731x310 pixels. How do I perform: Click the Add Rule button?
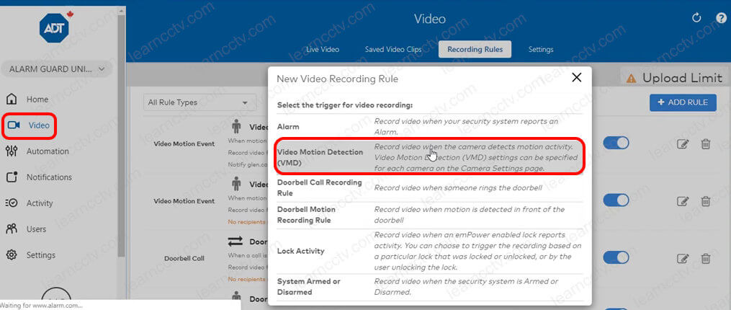[x=683, y=102]
